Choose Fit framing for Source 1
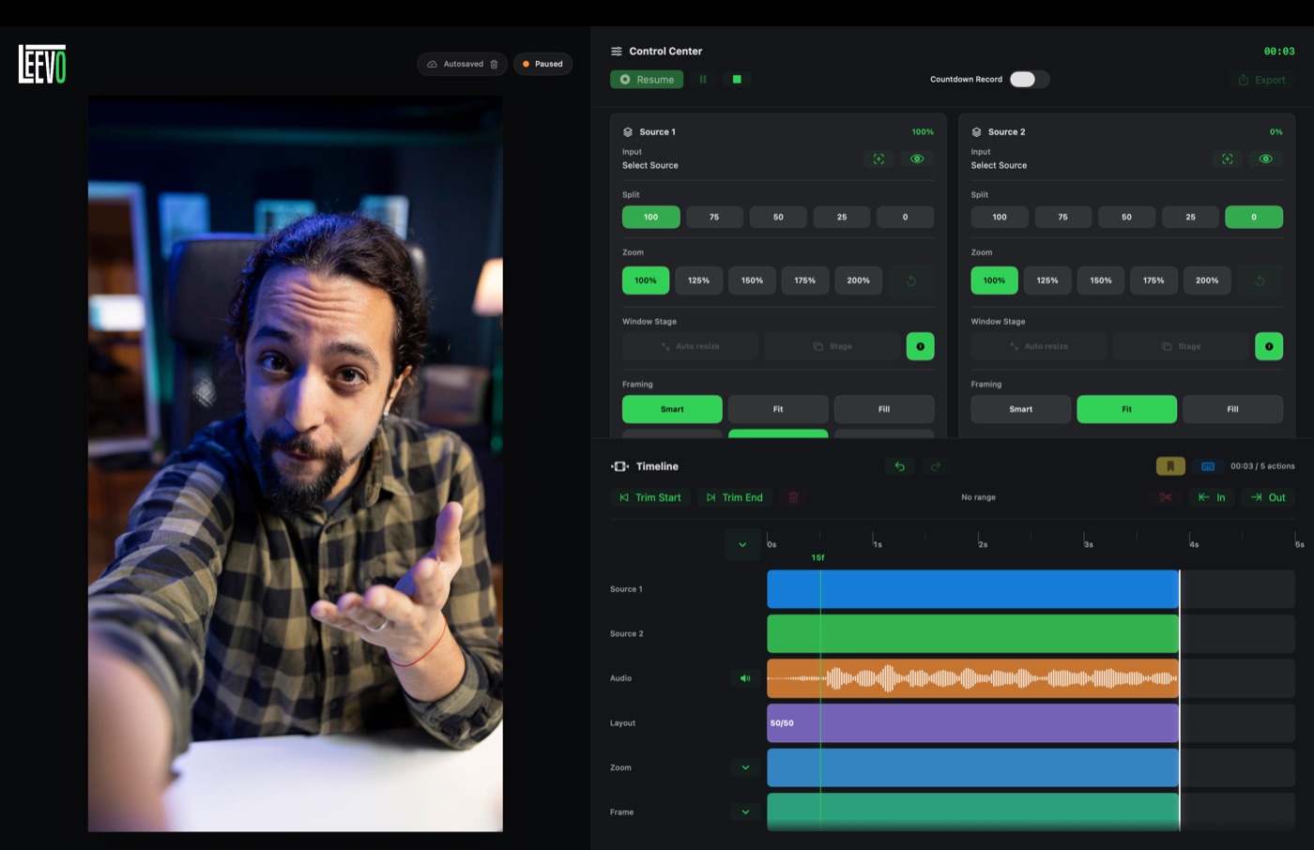The height and width of the screenshot is (850, 1314). pyautogui.click(x=778, y=409)
